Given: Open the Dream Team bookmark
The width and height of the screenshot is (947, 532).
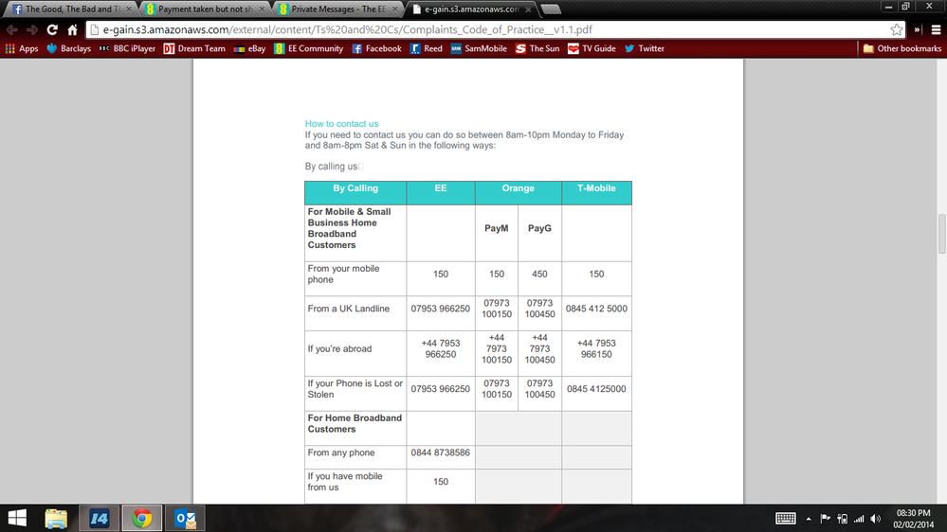Looking at the screenshot, I should (x=194, y=48).
